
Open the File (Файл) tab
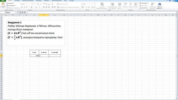click(3, 1)
